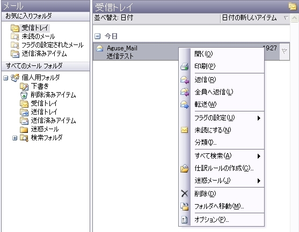Click the rule folder icon beside 仕訳ルールの作成
The height and width of the screenshot is (232, 299).
coord(185,168)
